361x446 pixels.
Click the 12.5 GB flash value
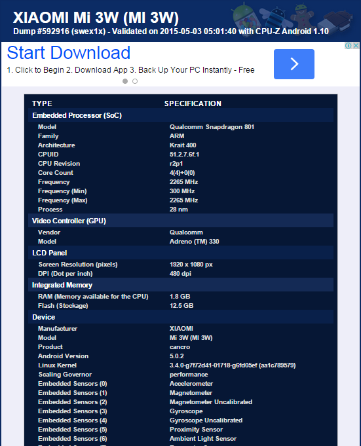181,305
